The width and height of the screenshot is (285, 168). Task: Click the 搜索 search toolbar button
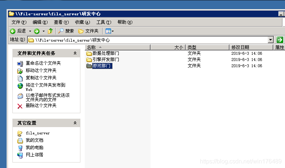66,31
